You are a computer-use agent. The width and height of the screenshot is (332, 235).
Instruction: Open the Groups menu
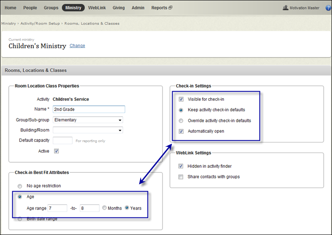click(51, 8)
